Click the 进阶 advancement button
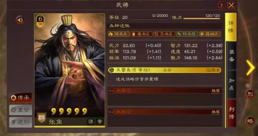This screenshot has height=136, width=258. coord(21,122)
